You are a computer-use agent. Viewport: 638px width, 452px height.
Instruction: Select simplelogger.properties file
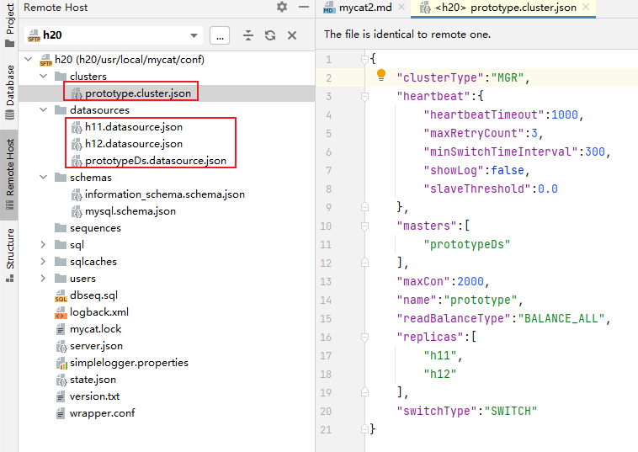(x=129, y=363)
